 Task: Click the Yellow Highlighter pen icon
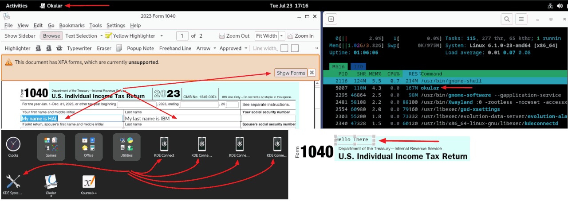point(108,36)
